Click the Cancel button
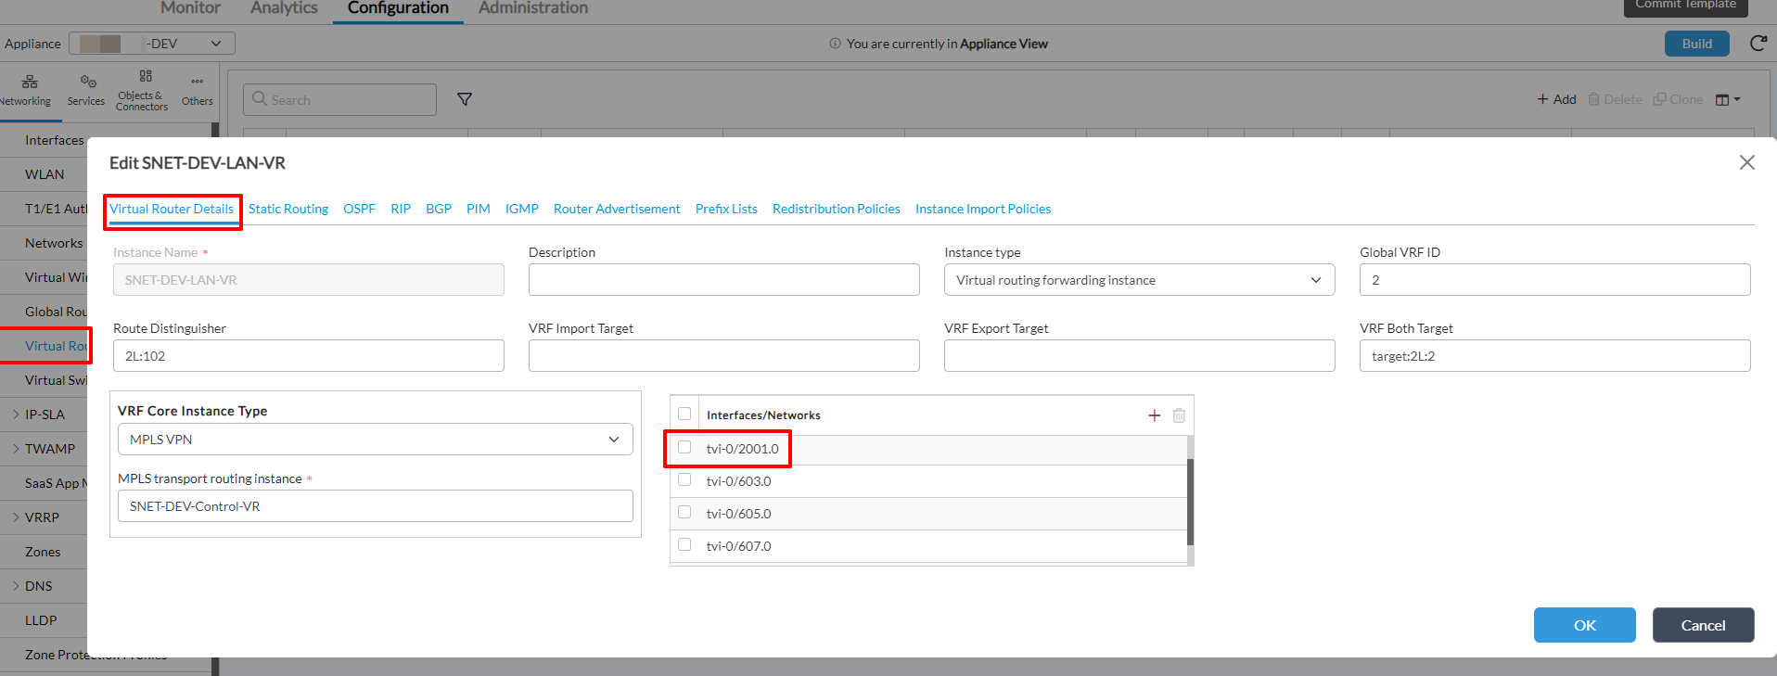This screenshot has width=1777, height=676. coord(1703,625)
